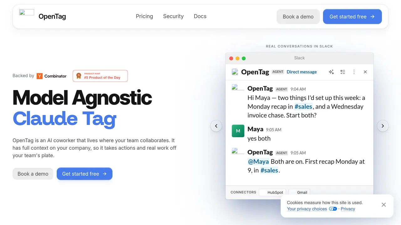The height and width of the screenshot is (225, 401).
Task: Click OpenTag avatar in Slack header
Action: [x=235, y=72]
